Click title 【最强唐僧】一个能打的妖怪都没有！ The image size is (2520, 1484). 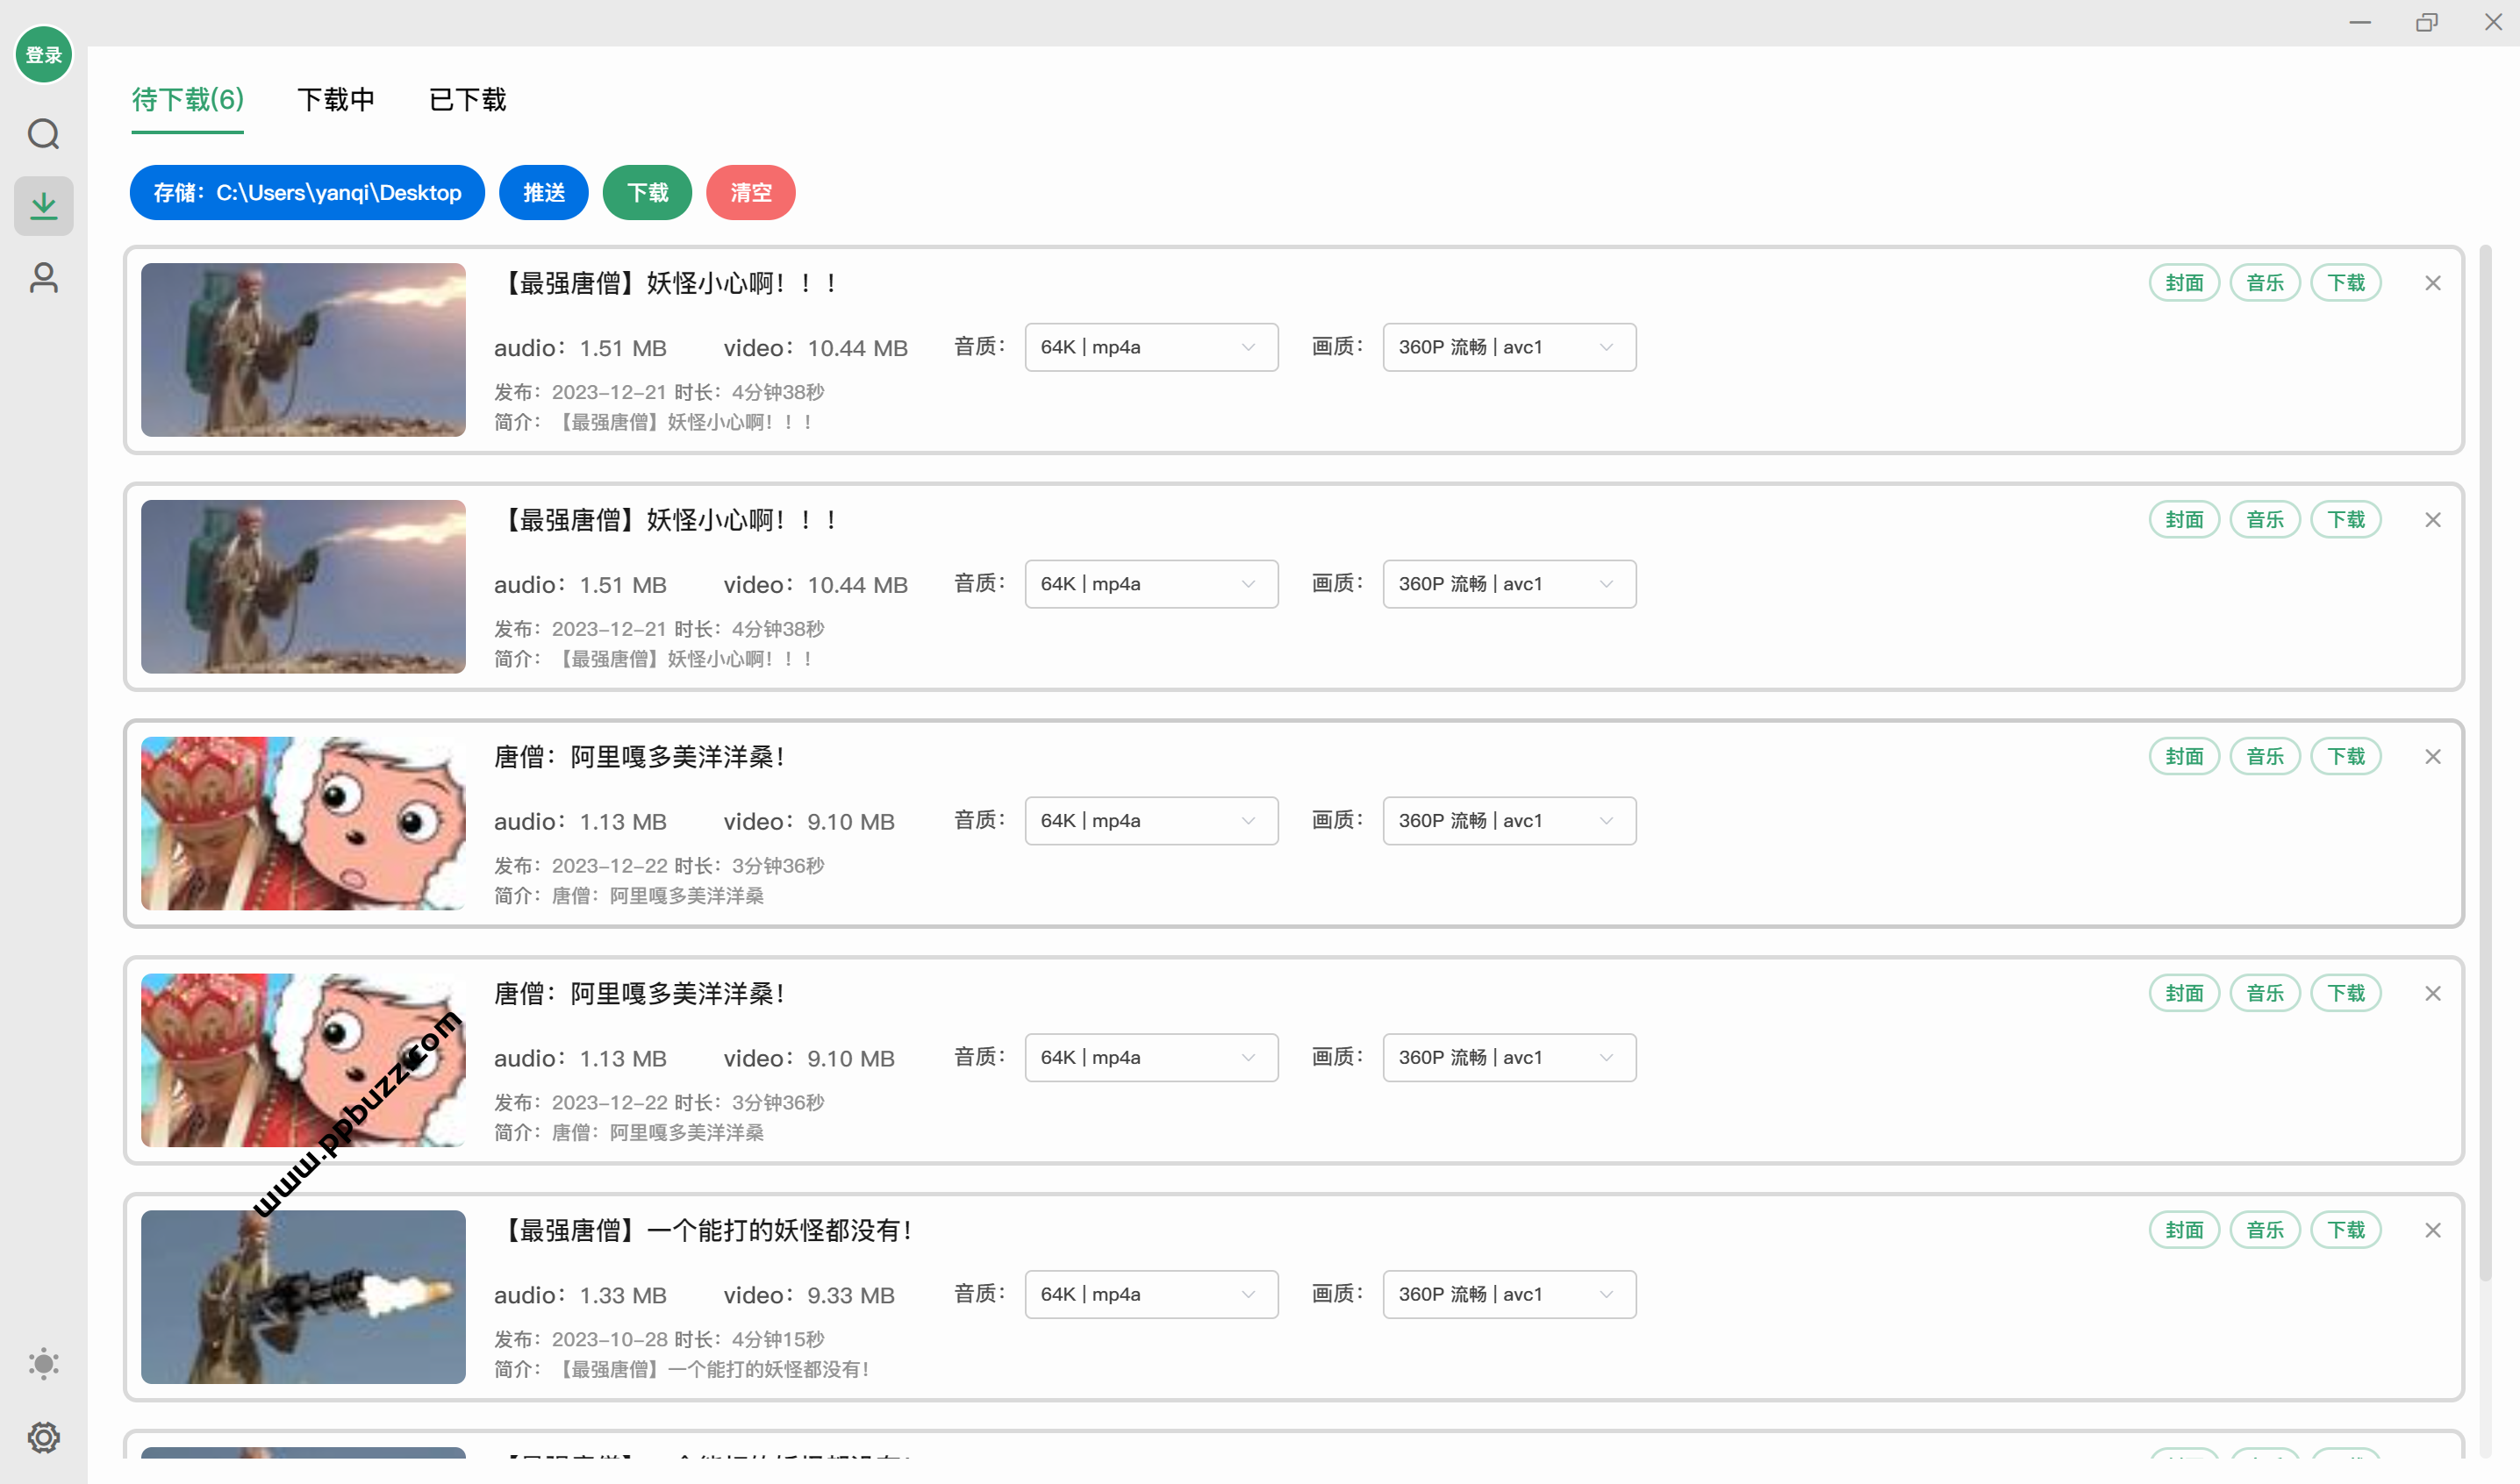(704, 1230)
